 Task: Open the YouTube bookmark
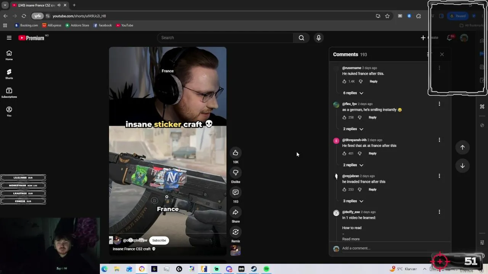[x=125, y=25]
